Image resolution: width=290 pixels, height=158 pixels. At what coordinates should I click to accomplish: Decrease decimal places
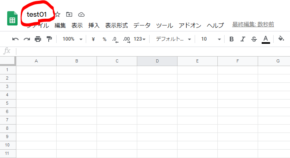click(115, 40)
